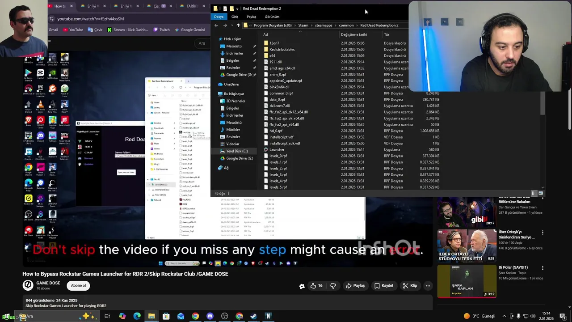The width and height of the screenshot is (572, 322).
Task: Open the YouTube bookmark in bookmarks bar
Action: tap(73, 30)
